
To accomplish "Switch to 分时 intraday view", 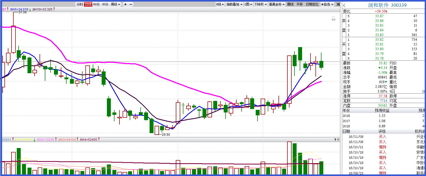I will tap(80, 4).
